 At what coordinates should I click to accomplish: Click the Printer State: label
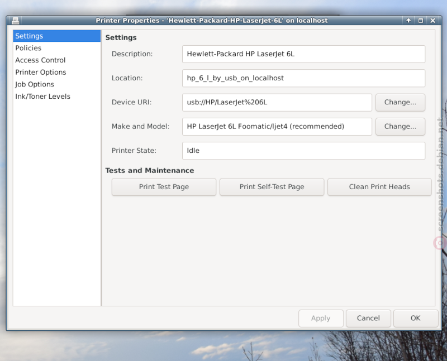(x=134, y=151)
